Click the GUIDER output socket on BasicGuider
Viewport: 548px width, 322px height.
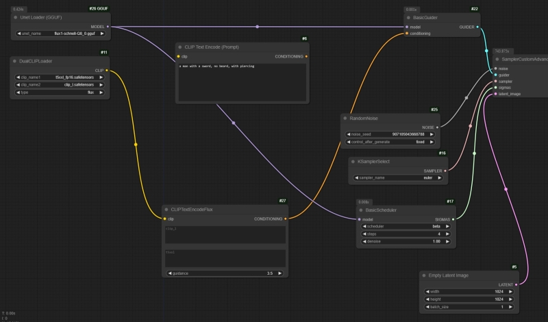point(477,27)
